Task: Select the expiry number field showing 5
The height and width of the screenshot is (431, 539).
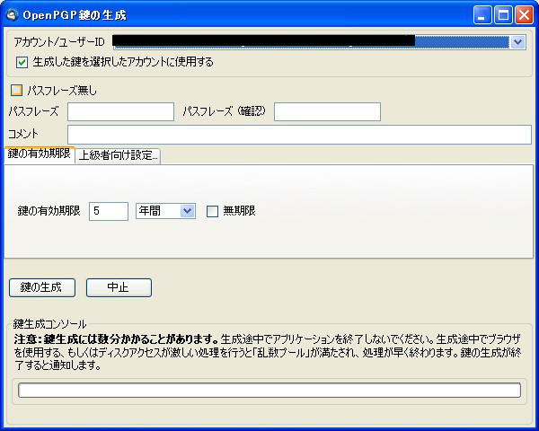Action: click(109, 211)
